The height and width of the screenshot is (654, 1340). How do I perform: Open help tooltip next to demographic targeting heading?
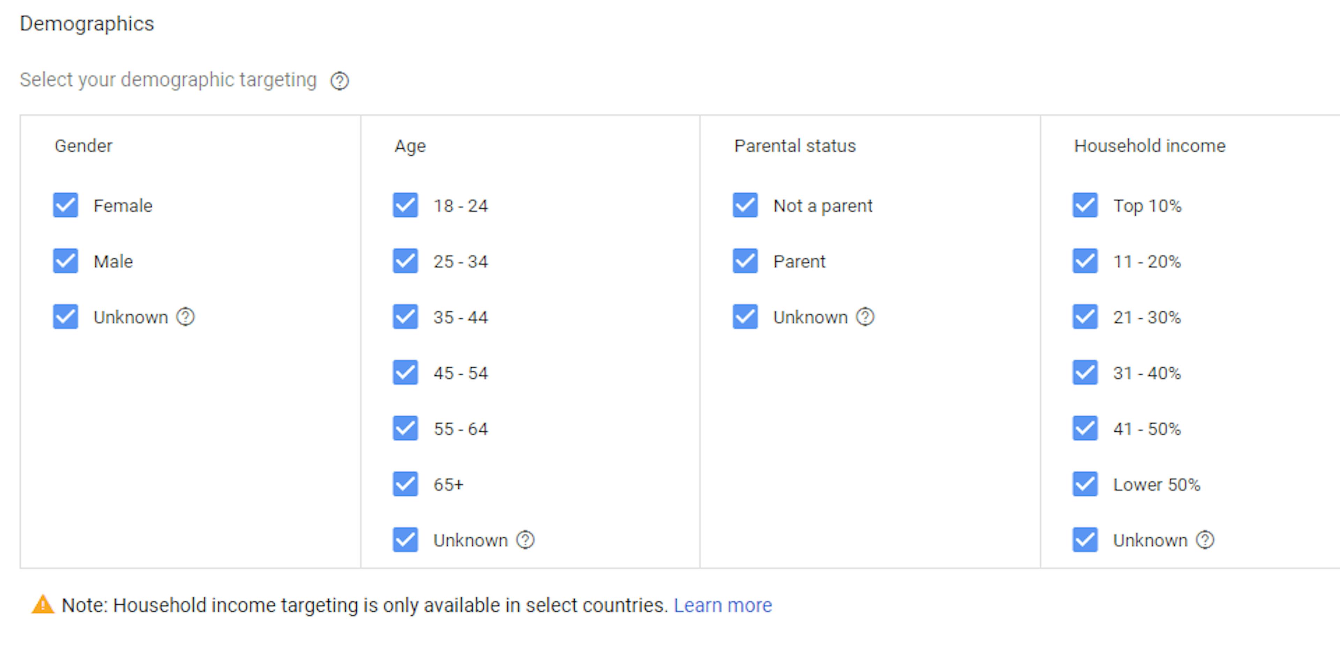click(x=340, y=81)
